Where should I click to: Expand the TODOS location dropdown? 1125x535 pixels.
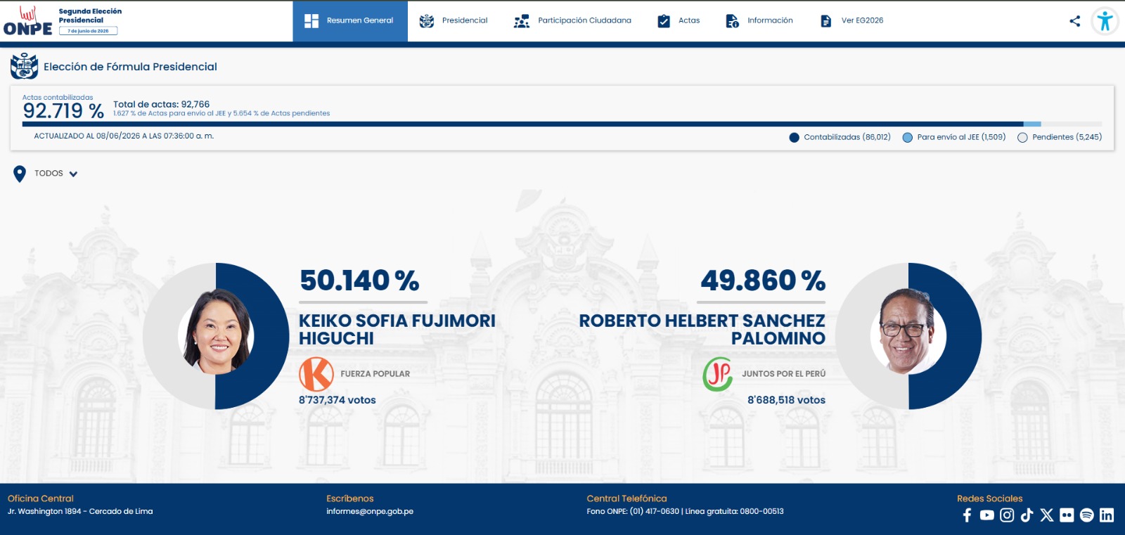click(x=56, y=174)
